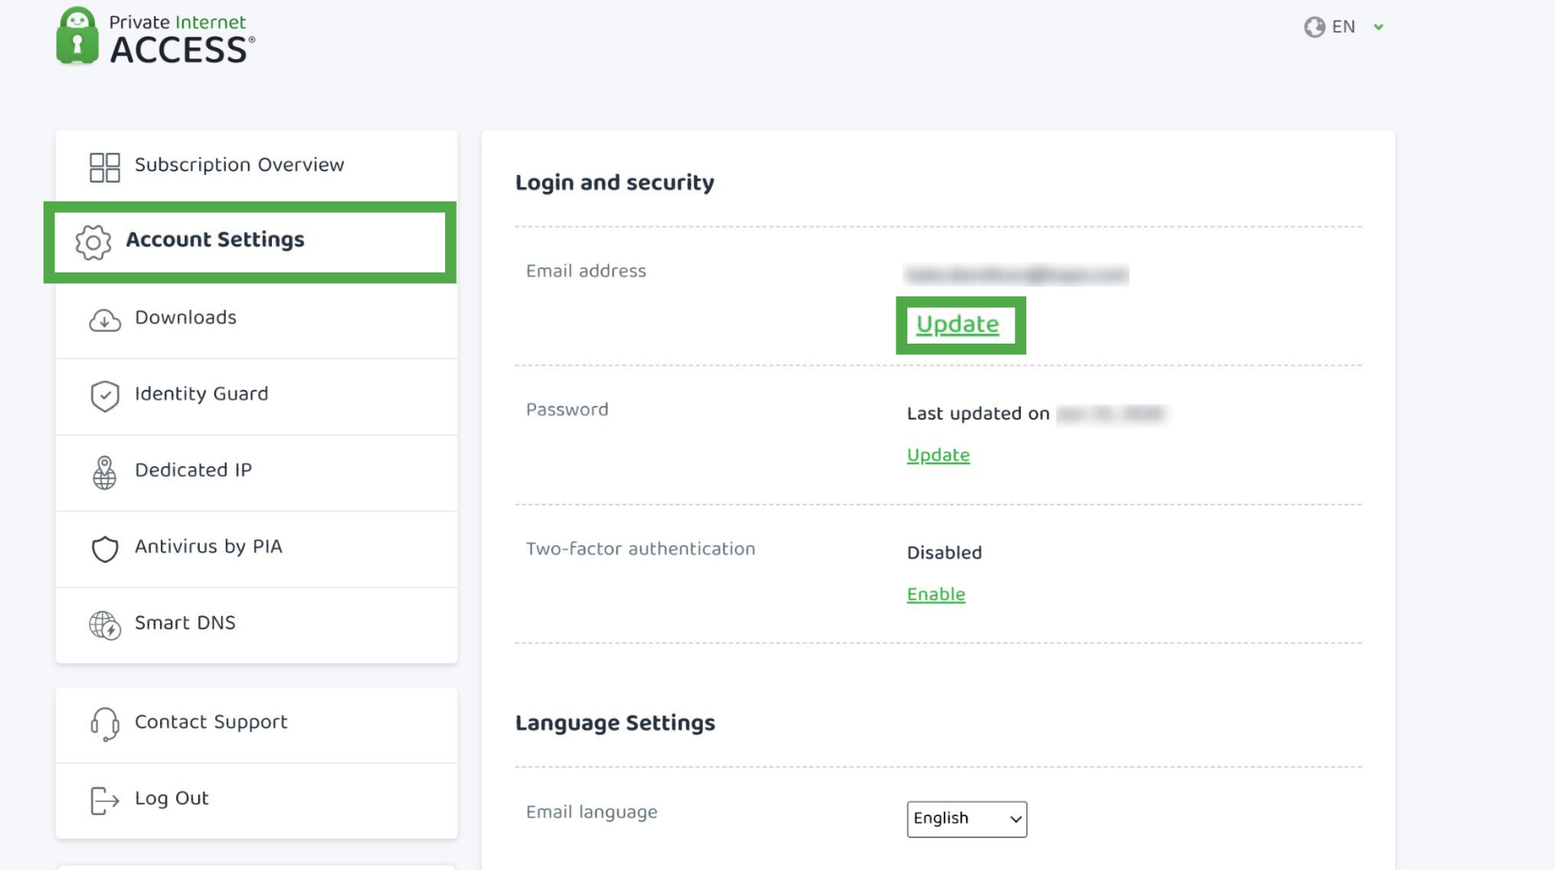Image resolution: width=1555 pixels, height=870 pixels.
Task: Click Update link under Password
Action: pos(938,455)
